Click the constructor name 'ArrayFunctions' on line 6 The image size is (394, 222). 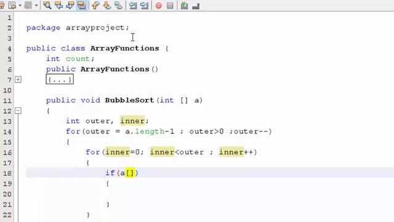tap(115, 69)
